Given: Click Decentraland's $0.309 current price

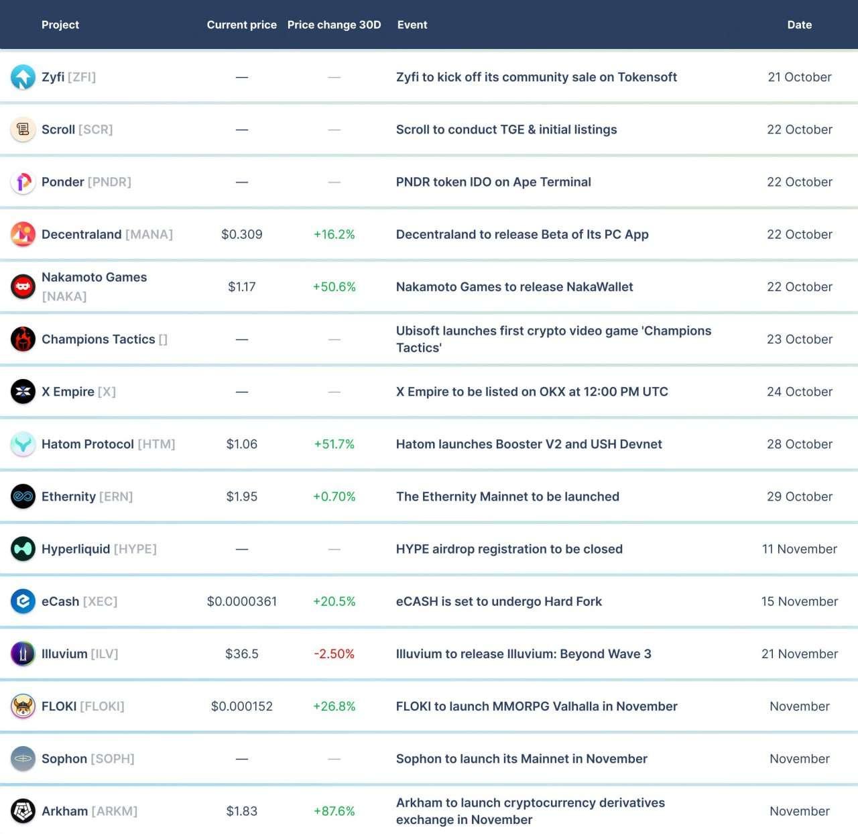Looking at the screenshot, I should pos(242,234).
